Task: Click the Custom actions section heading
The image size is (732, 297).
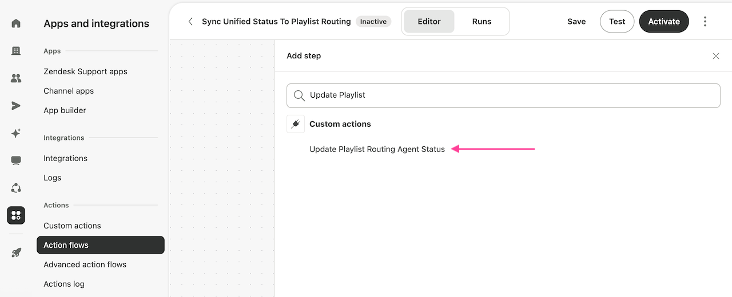Action: click(340, 124)
